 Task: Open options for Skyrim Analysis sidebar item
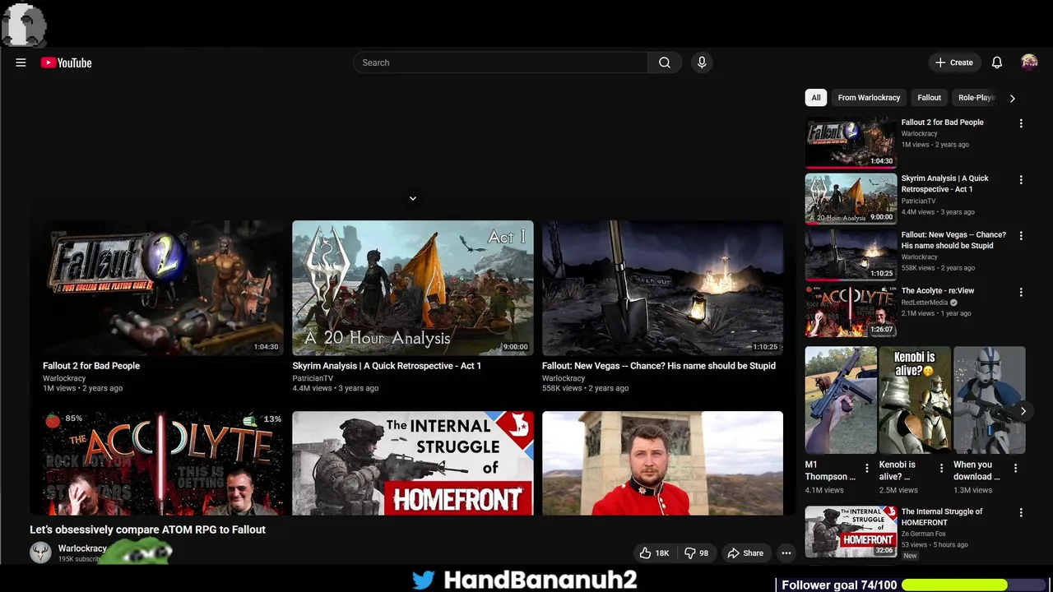click(1021, 179)
